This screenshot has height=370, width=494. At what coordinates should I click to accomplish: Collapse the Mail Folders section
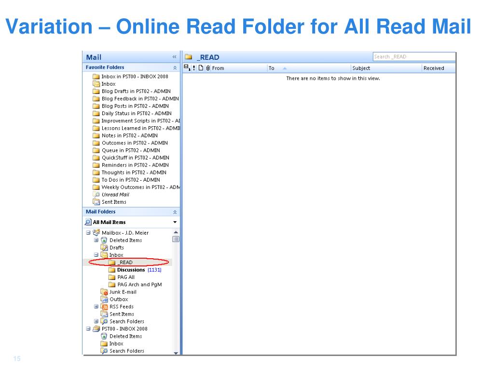point(175,212)
